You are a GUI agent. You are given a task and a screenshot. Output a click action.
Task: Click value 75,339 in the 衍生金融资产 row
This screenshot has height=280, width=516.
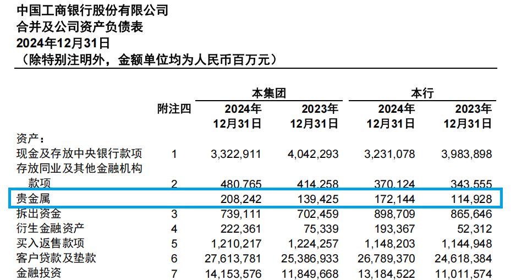(322, 229)
